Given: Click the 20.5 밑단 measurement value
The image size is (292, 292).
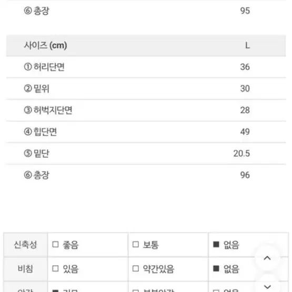Looking at the screenshot, I should [x=241, y=154].
